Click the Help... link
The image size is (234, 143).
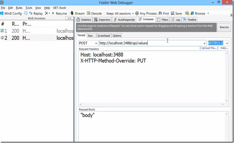(x=224, y=48)
